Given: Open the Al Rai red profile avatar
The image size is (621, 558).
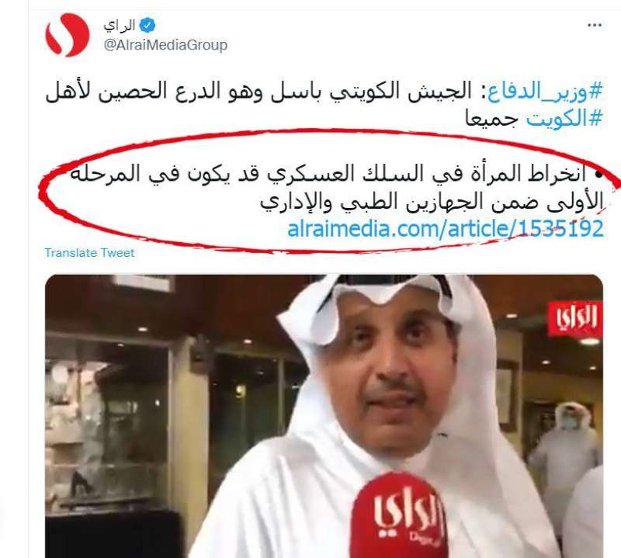Looking at the screenshot, I should point(68,35).
